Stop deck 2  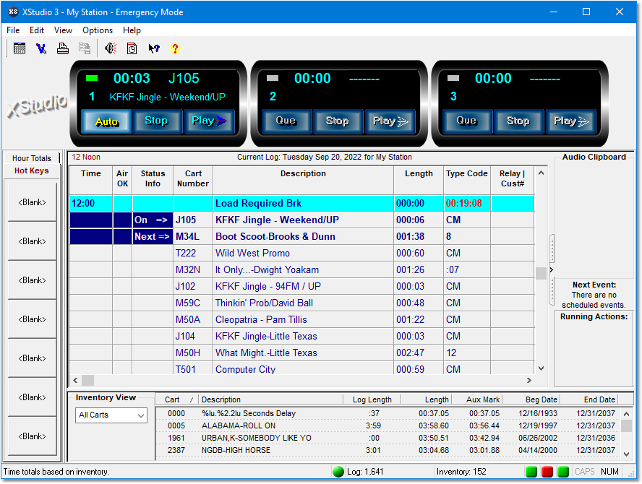[x=338, y=121]
